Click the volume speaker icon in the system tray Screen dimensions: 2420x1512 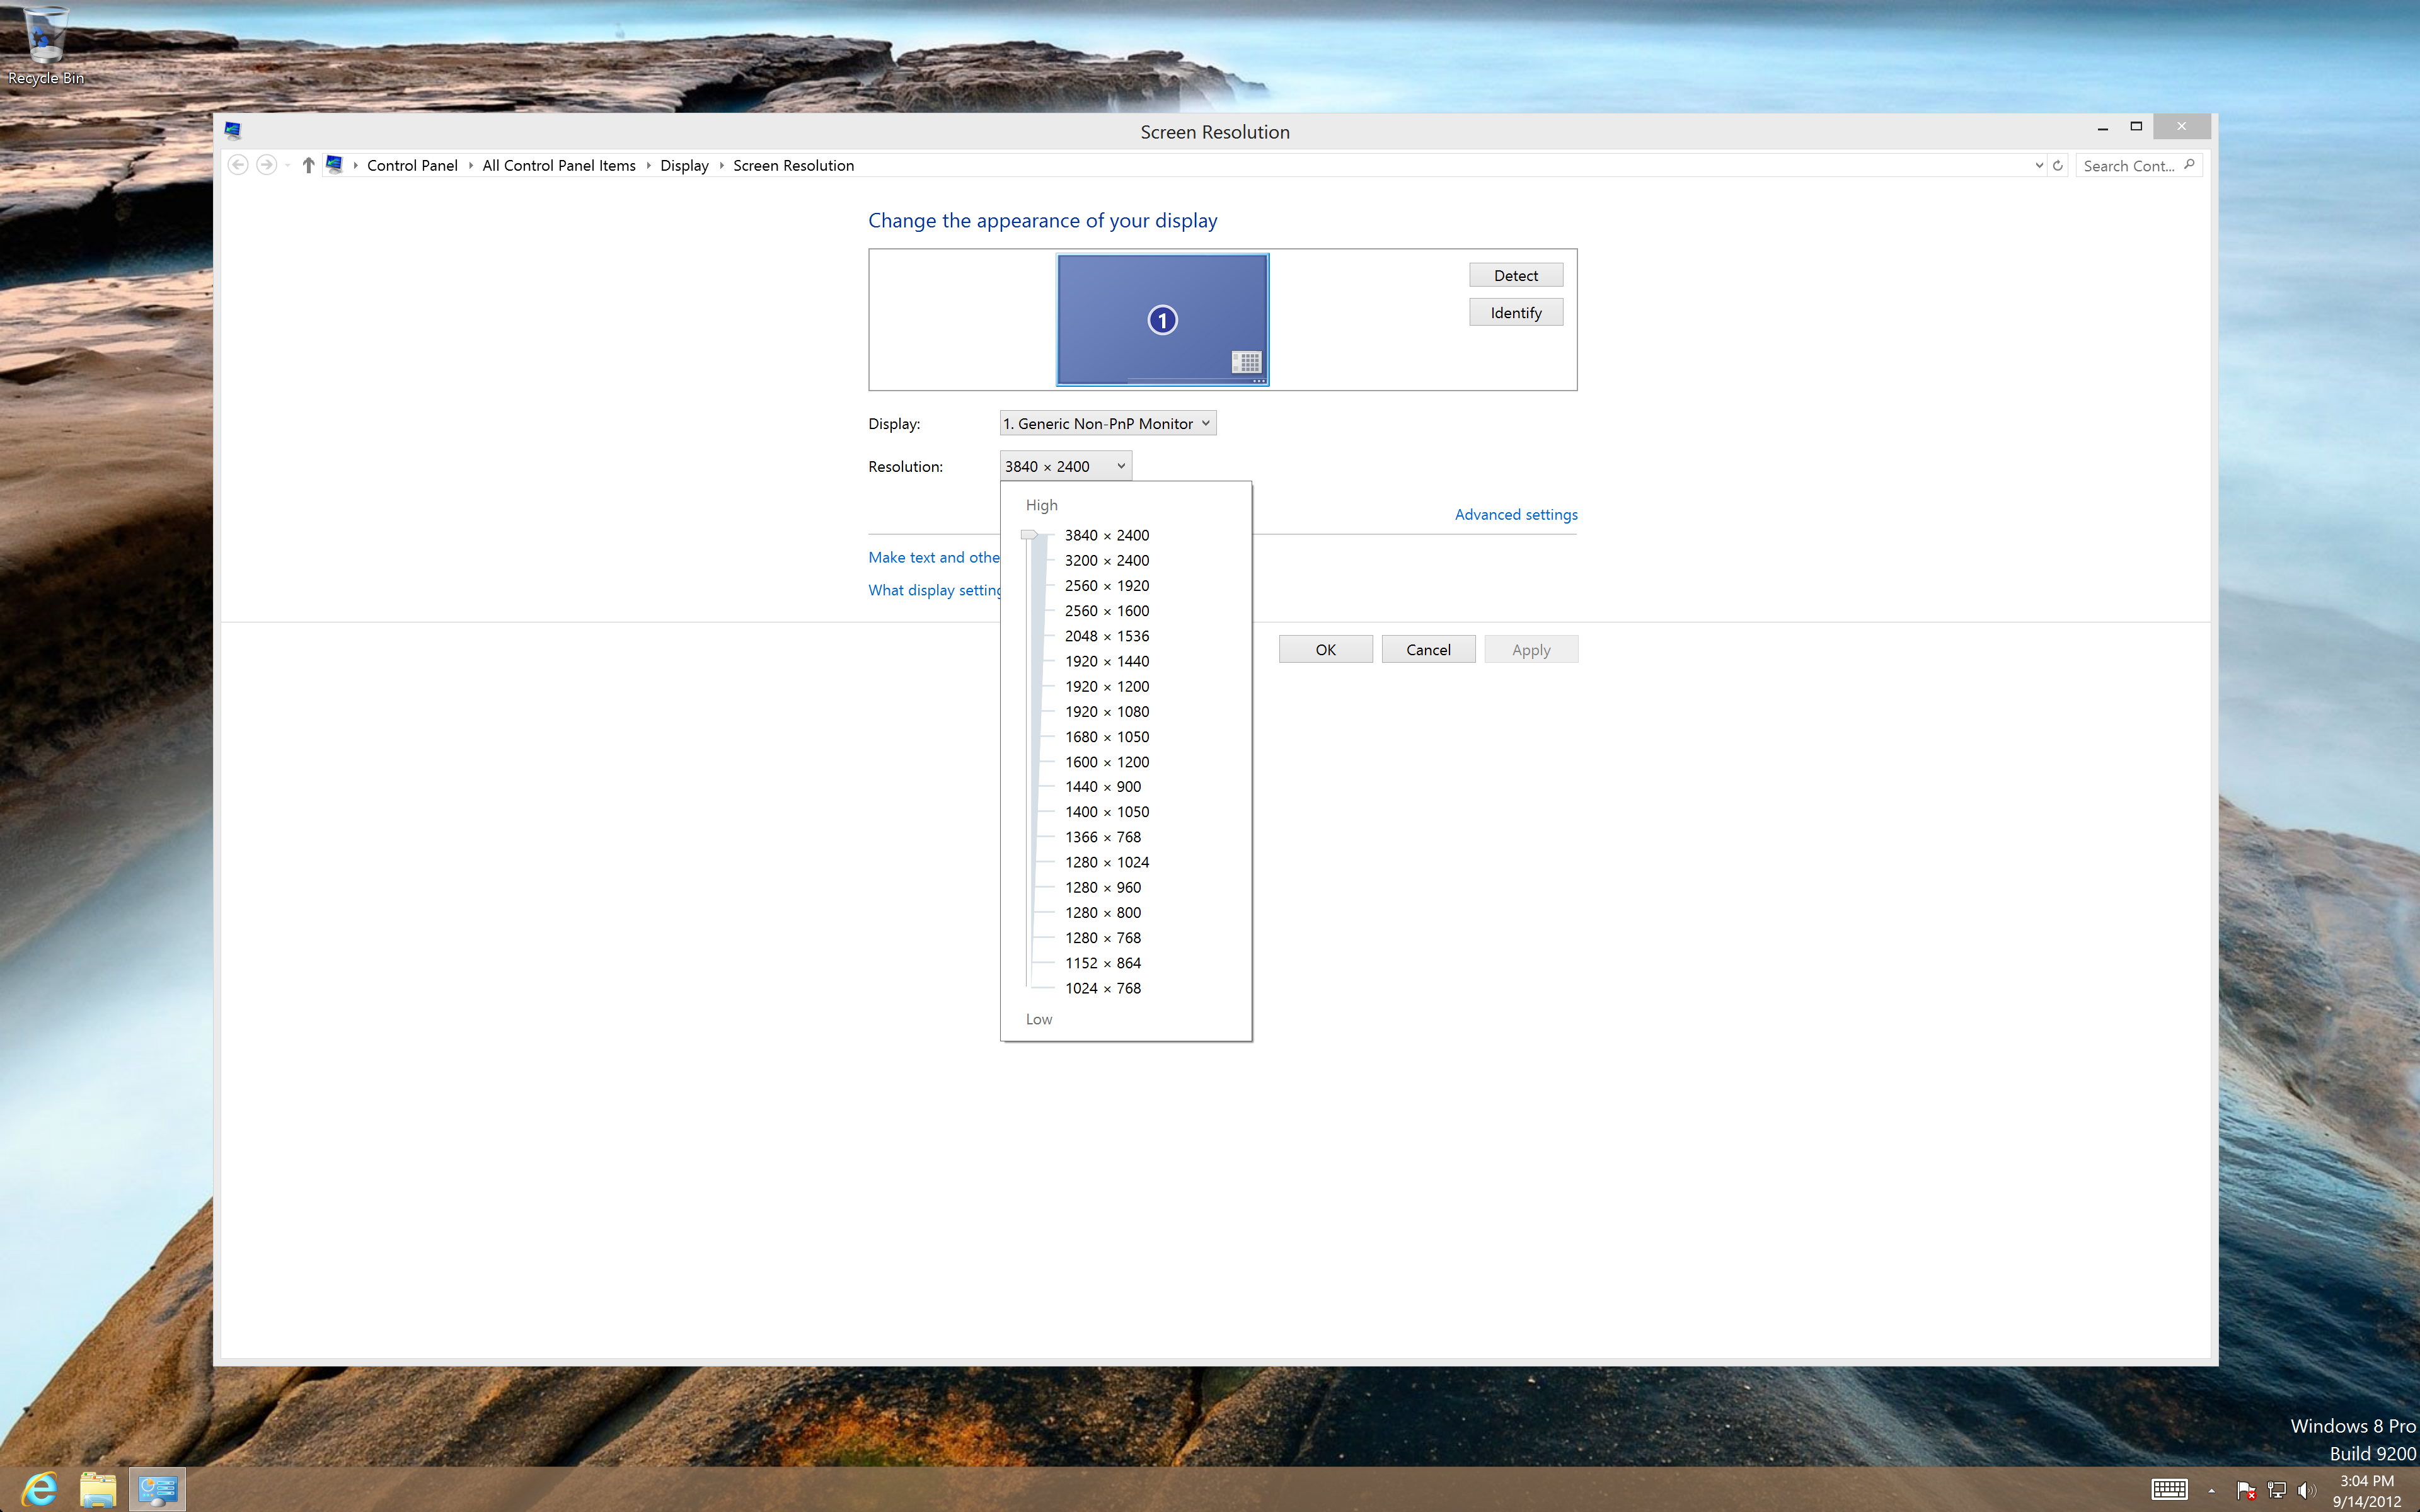[x=2307, y=1491]
